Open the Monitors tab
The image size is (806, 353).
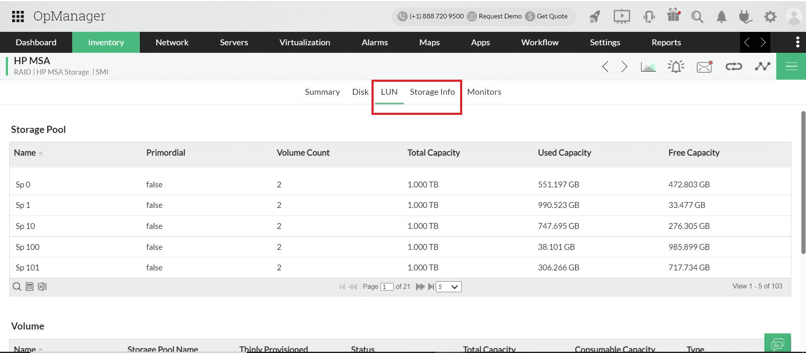(484, 92)
